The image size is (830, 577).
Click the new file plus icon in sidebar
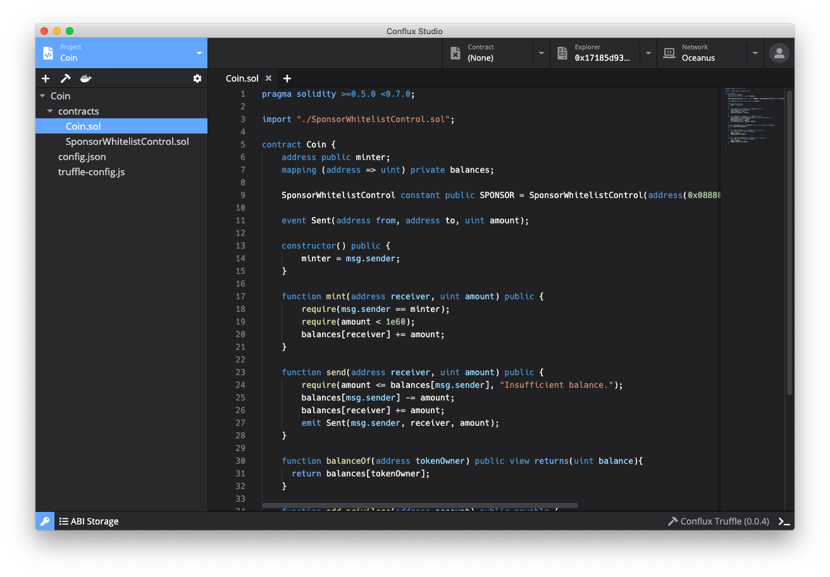coord(46,78)
